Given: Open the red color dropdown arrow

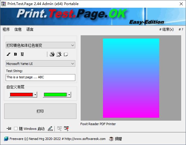Looking at the screenshot, I should 35,95.
